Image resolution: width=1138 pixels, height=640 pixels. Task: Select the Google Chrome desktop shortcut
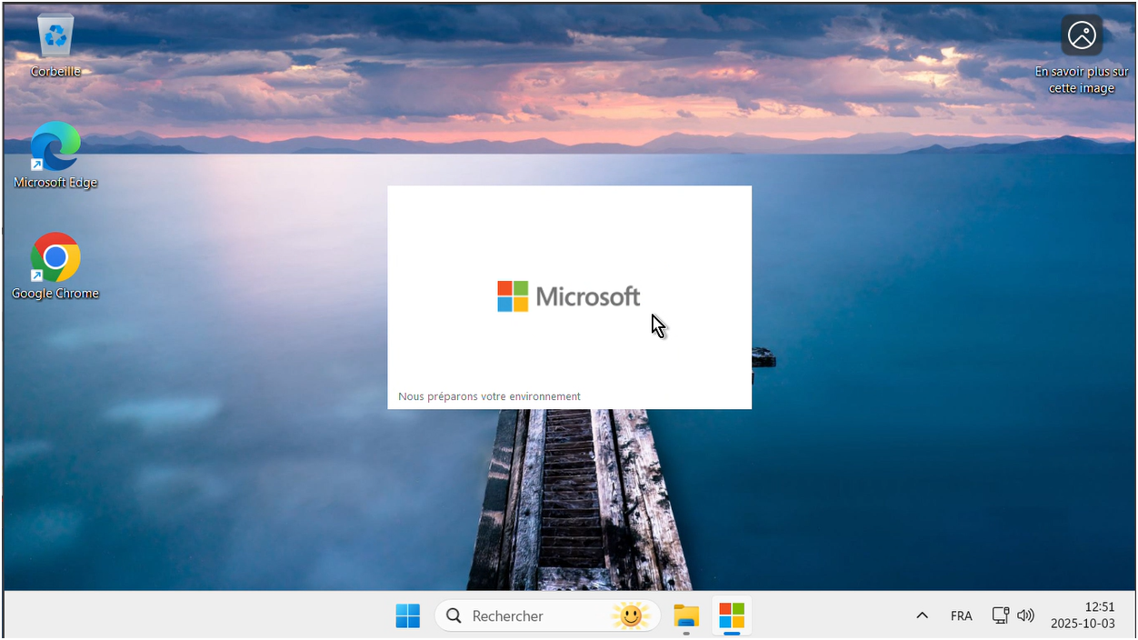coord(55,258)
